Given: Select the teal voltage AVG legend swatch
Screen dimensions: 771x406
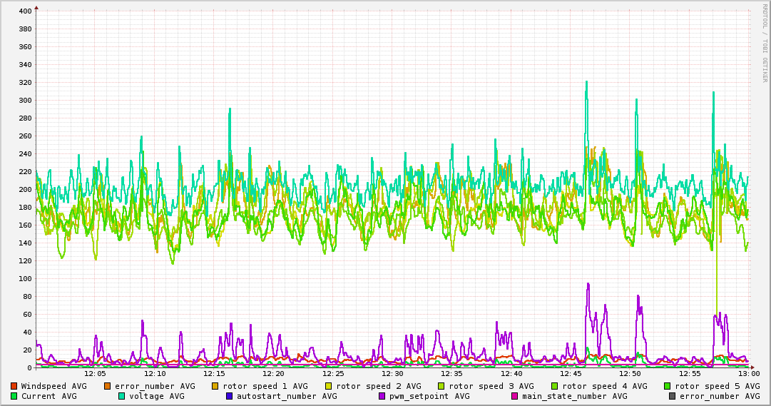Looking at the screenshot, I should click(122, 396).
